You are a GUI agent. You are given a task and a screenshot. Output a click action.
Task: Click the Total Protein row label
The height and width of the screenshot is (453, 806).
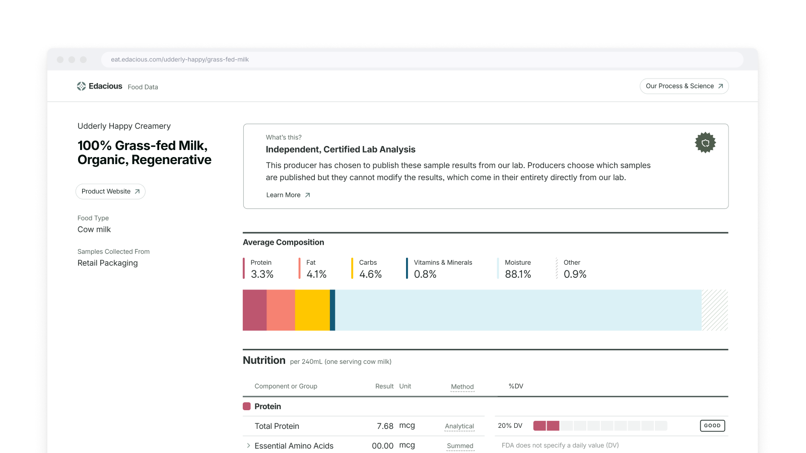[x=277, y=426]
